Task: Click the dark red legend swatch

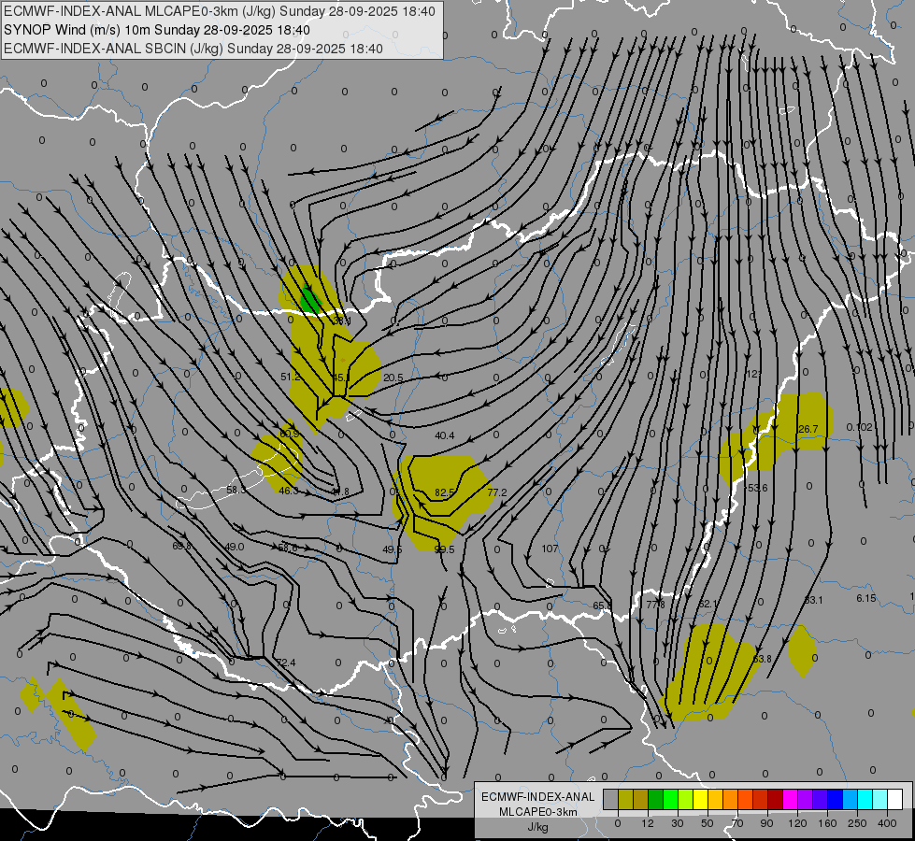Action: pyautogui.click(x=776, y=800)
